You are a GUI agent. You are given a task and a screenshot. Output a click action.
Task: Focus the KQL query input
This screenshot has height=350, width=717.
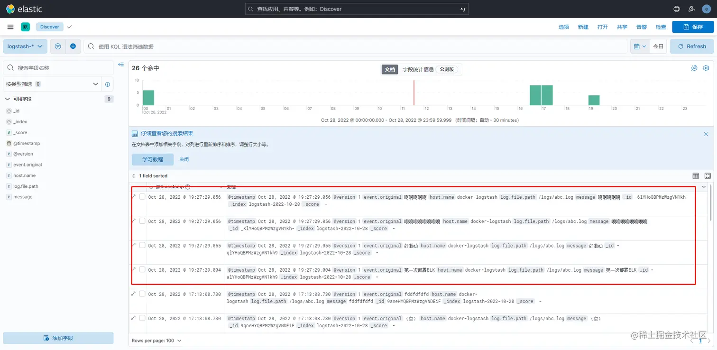coord(356,46)
